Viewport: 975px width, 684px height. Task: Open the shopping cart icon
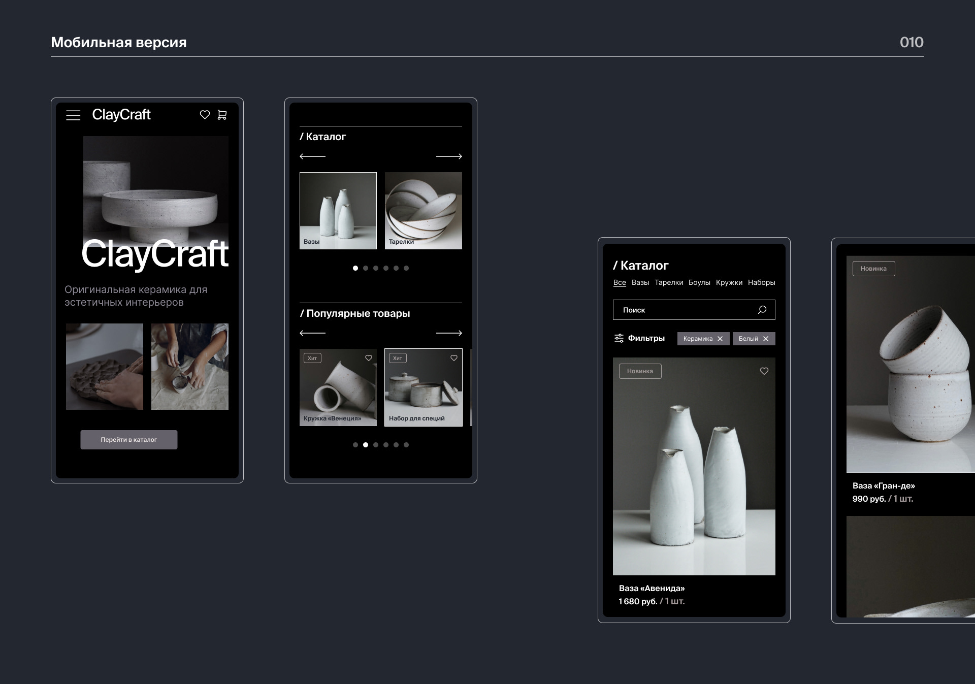(222, 115)
